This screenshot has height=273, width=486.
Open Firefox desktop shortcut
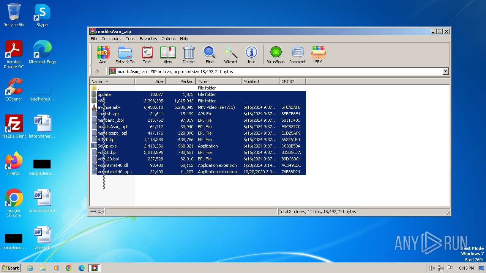point(14,164)
